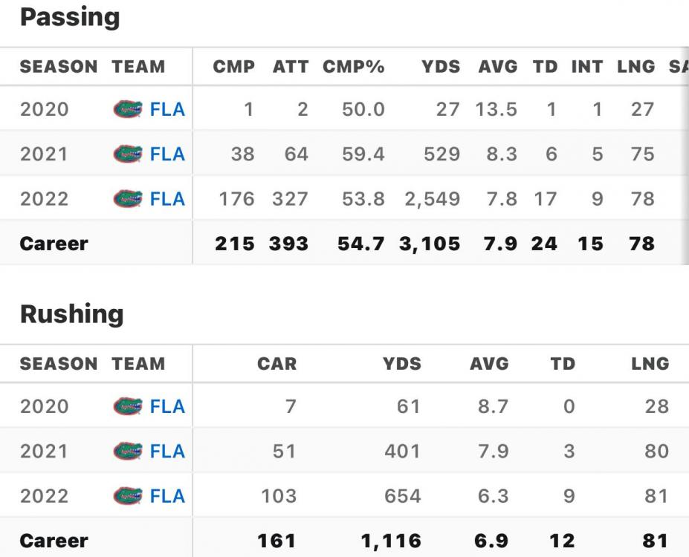Click the Gators logo in 2021 rushing row

point(127,452)
